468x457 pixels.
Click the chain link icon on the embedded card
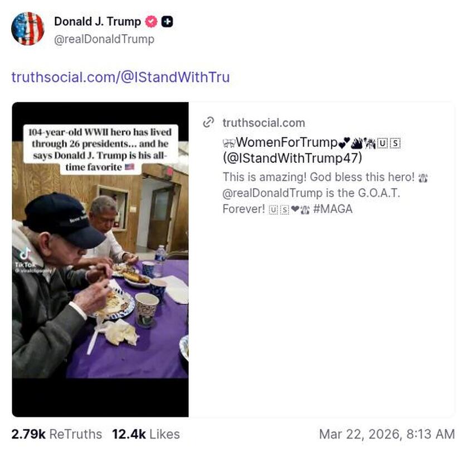(209, 123)
